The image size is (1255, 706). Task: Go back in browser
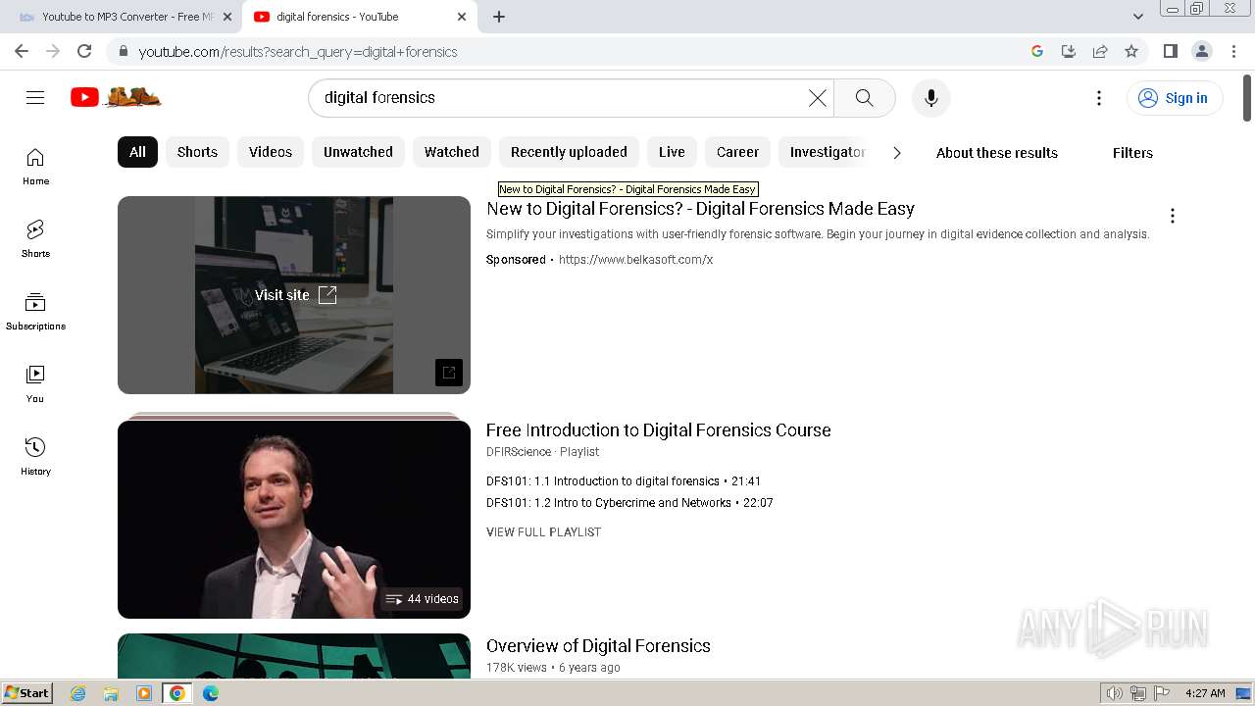click(x=22, y=51)
